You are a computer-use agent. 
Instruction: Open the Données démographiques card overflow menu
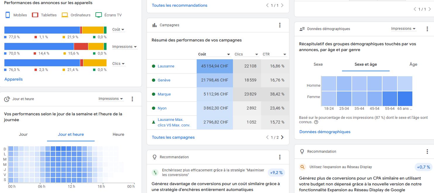[427, 29]
